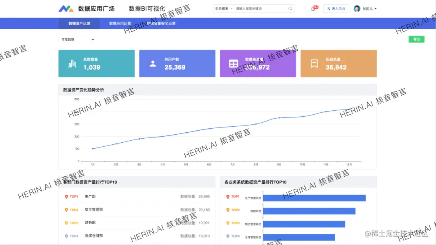The image size is (436, 245).
Task: Open the 年度数据 dropdown
Action: (x=77, y=39)
